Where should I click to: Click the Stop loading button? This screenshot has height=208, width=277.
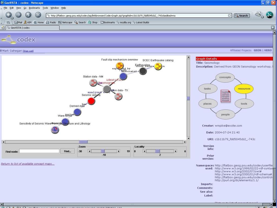coord(38,15)
